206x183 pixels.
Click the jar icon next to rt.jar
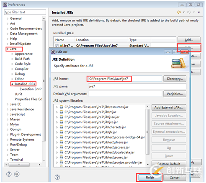61,112
